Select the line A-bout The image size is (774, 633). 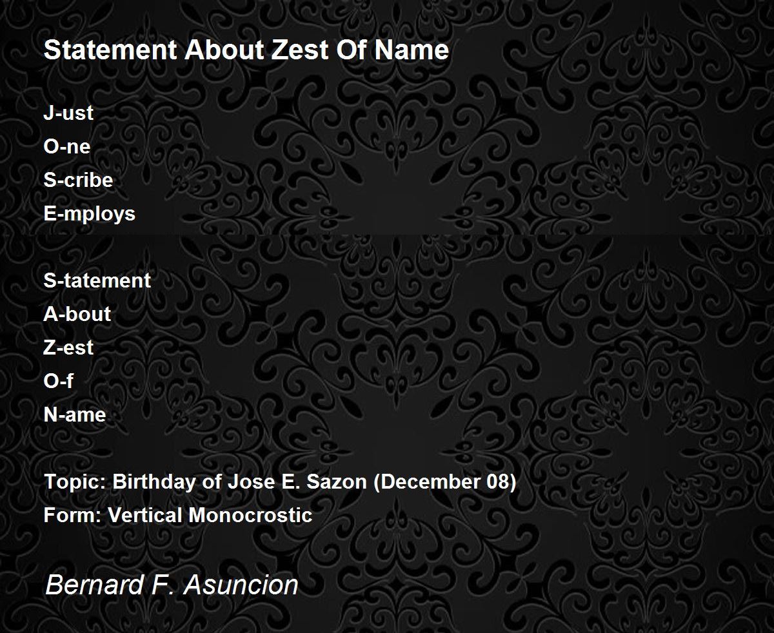pyautogui.click(x=77, y=314)
